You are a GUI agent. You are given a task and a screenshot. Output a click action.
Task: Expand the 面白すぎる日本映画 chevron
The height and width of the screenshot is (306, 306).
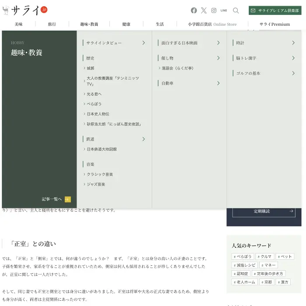tap(218, 43)
